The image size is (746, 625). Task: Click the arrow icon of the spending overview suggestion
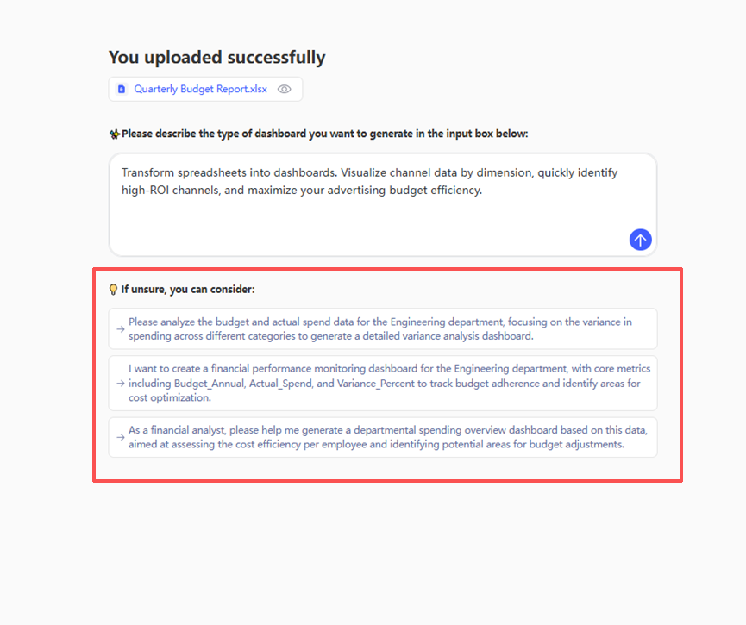pos(120,437)
